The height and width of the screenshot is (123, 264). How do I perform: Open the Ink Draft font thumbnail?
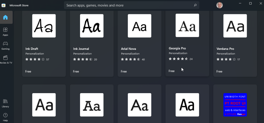click(x=44, y=26)
